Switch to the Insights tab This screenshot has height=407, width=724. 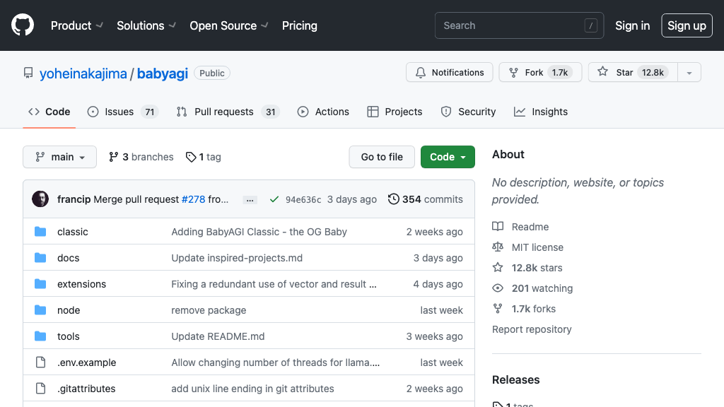click(x=541, y=112)
